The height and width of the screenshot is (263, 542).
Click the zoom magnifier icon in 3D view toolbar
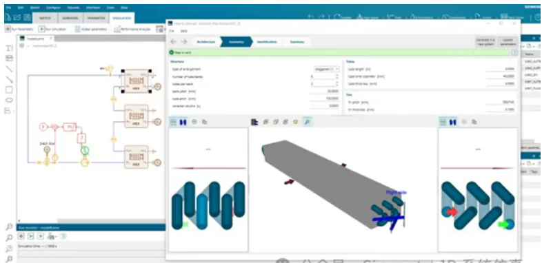[x=307, y=121]
